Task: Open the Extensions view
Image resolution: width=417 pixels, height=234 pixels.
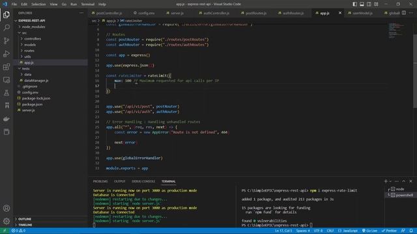Action: (7, 66)
